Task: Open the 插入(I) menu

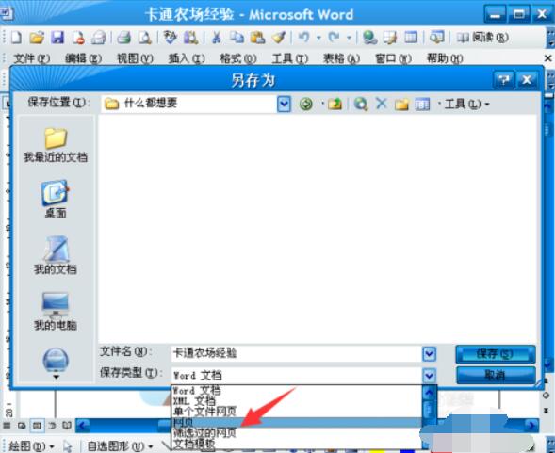Action: (x=187, y=58)
